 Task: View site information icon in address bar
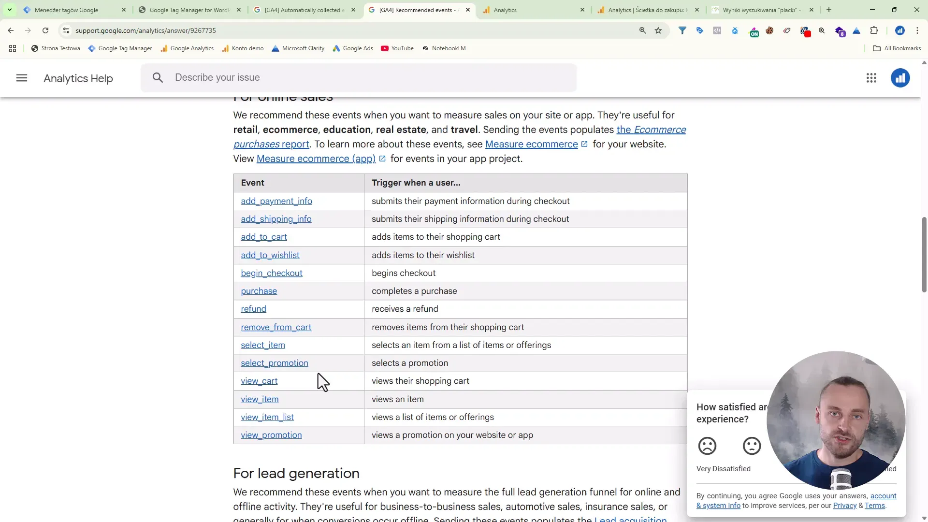(x=66, y=30)
